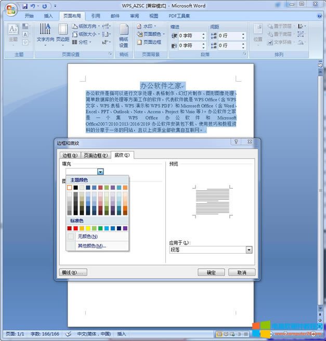Launch the Page Setup dialog from ribbon
The image size is (326, 341).
click(x=110, y=54)
